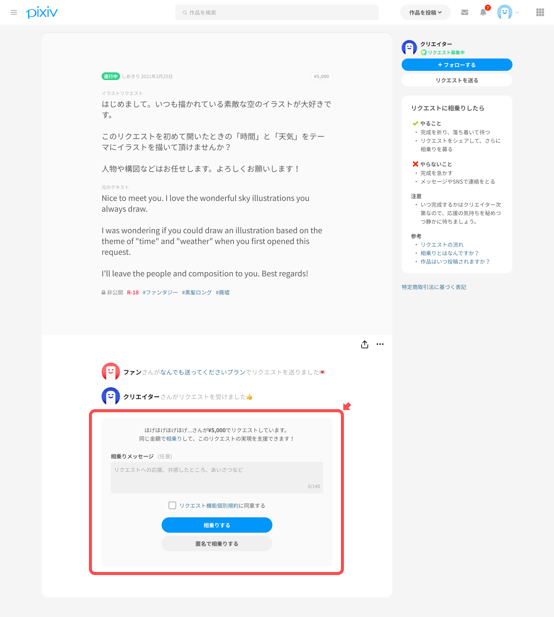This screenshot has width=554, height=617.
Task: Open the messages envelope icon
Action: [x=465, y=12]
